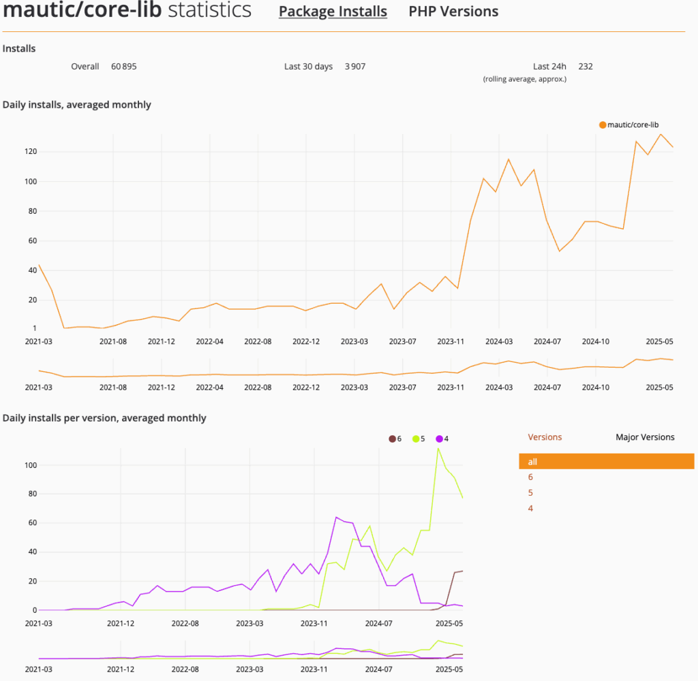Open the PHP Versions tab
Image resolution: width=698 pixels, height=681 pixels.
(453, 11)
